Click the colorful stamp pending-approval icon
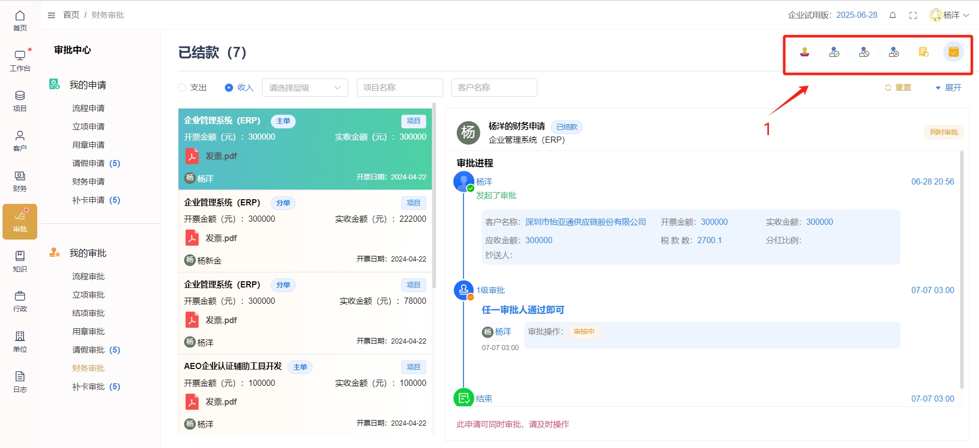 click(x=805, y=52)
